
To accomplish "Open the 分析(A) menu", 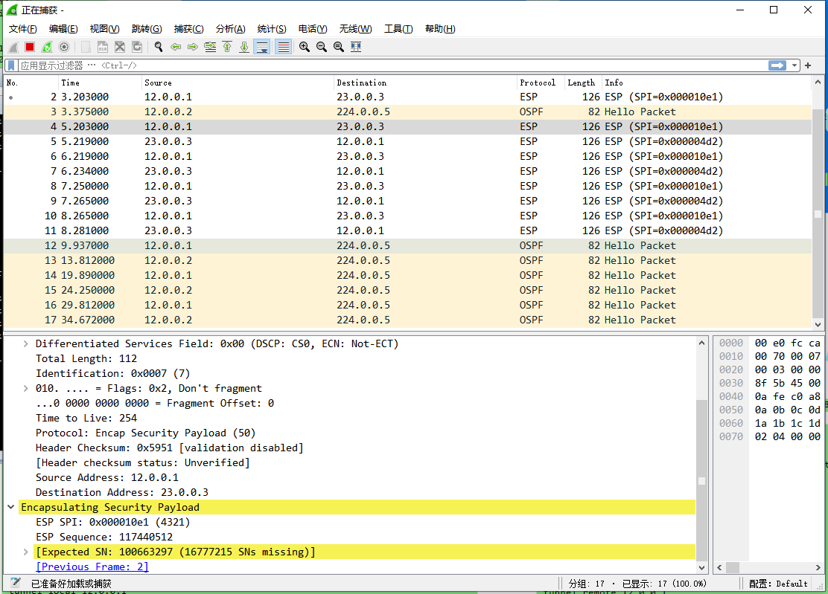I will point(229,28).
